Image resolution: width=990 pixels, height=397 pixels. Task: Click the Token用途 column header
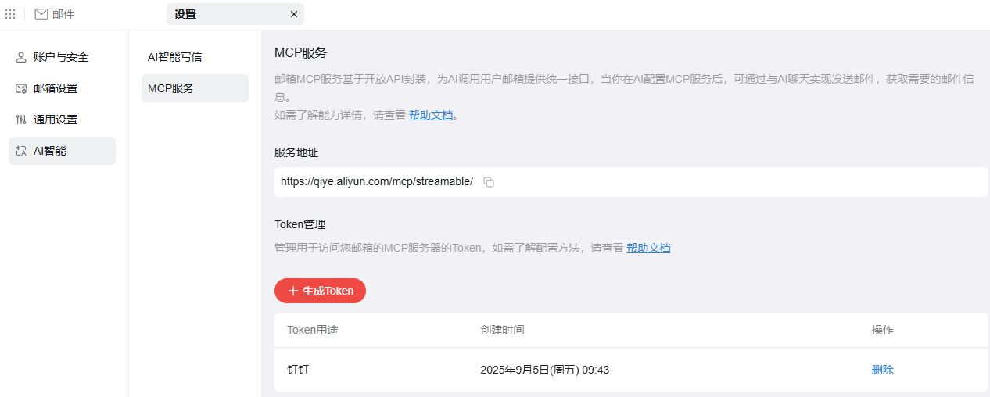(x=313, y=330)
